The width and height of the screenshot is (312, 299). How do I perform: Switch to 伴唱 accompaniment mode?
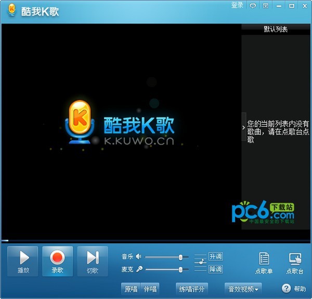tap(150, 289)
